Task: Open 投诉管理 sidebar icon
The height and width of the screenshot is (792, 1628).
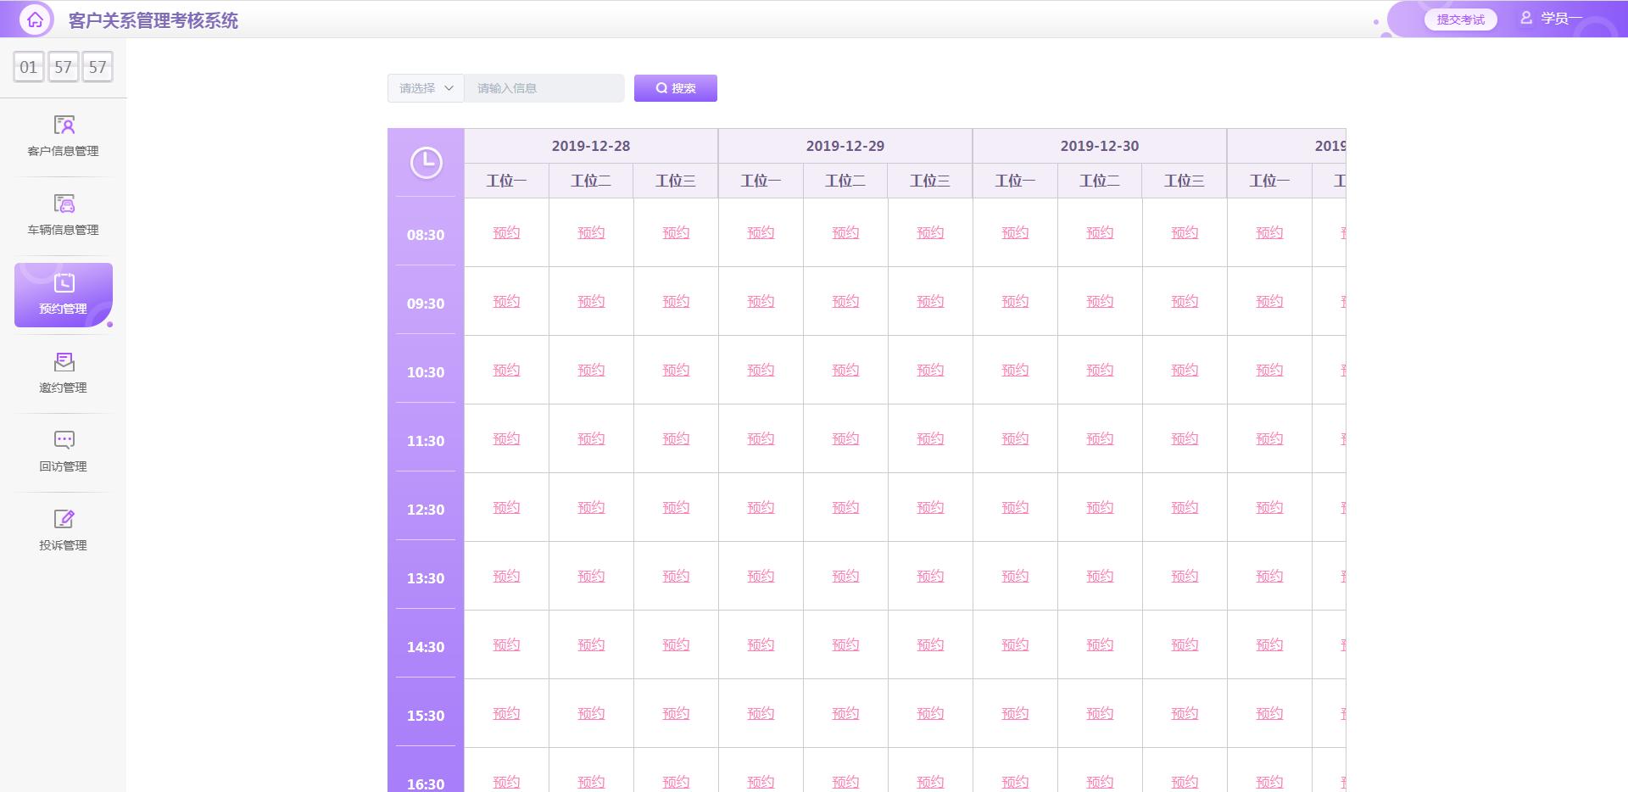Action: (x=64, y=519)
